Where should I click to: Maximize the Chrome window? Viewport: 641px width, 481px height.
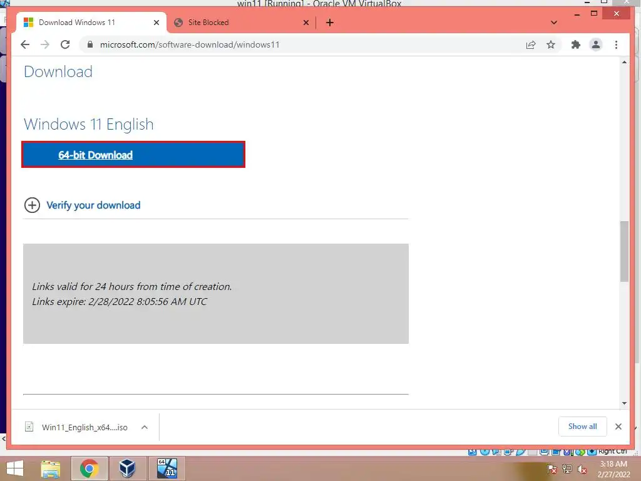(x=594, y=14)
